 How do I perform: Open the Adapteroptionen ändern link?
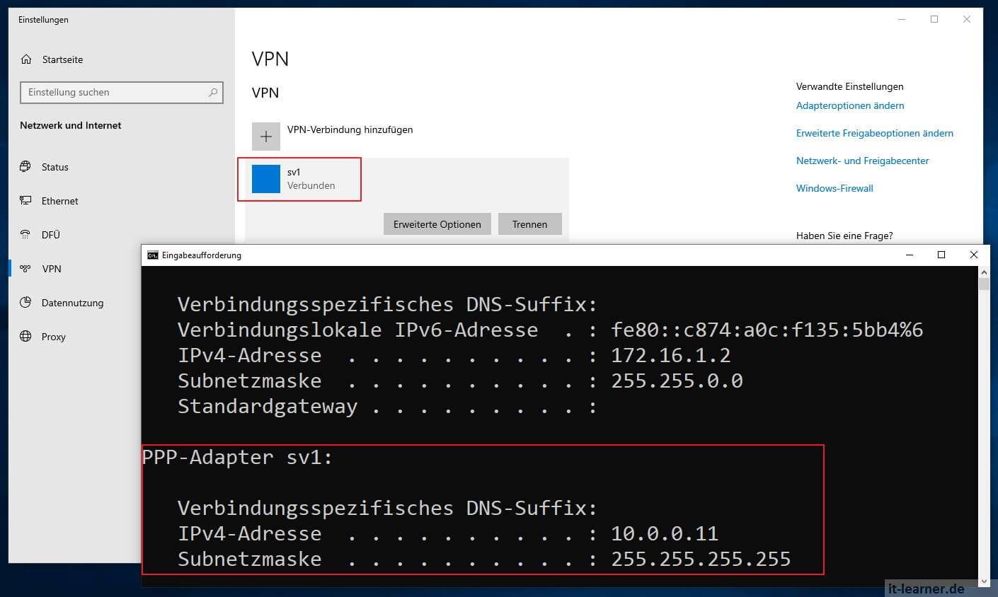[x=849, y=105]
